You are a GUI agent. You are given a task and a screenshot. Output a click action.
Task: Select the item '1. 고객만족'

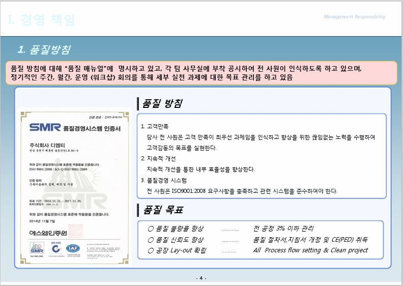(x=155, y=126)
